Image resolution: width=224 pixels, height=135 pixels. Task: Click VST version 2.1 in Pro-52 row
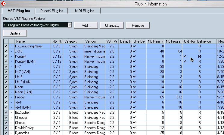click(112, 97)
